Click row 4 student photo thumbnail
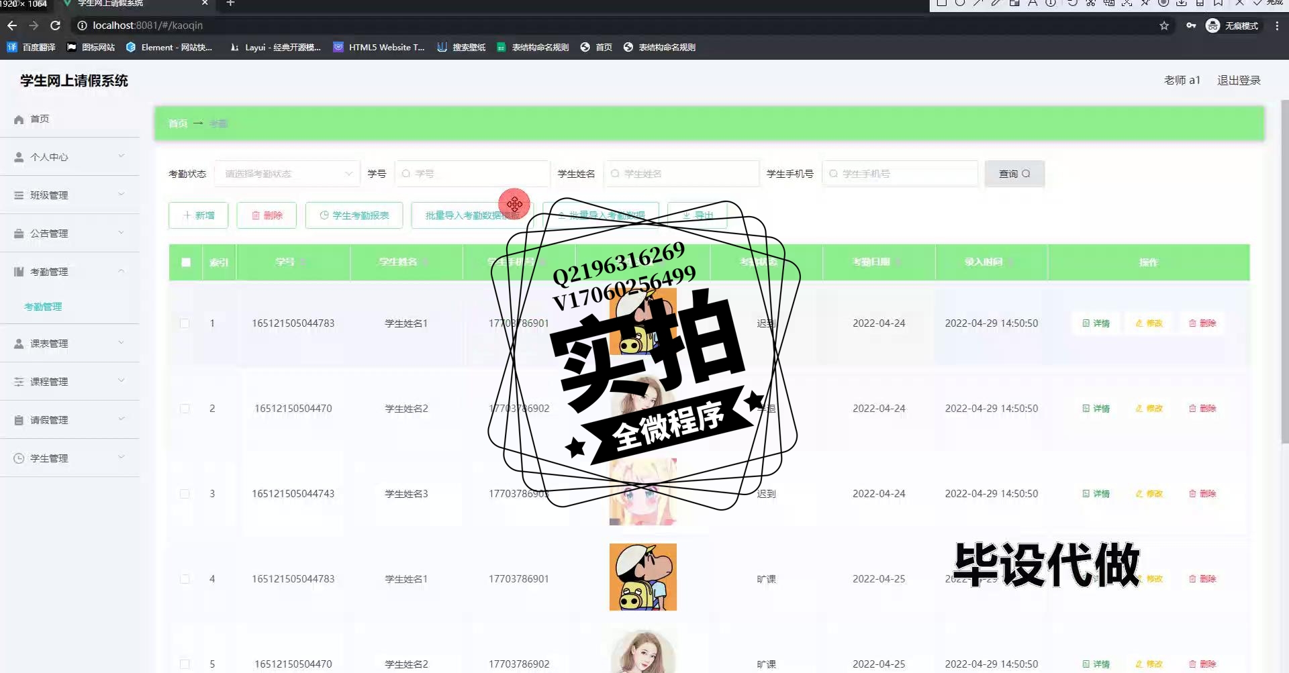This screenshot has height=673, width=1289. pos(643,577)
